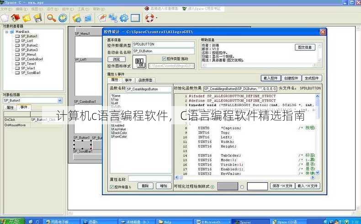Screen dimensions: 361x224
Task: Click the 图文信息 button
Action: tap(305, 47)
